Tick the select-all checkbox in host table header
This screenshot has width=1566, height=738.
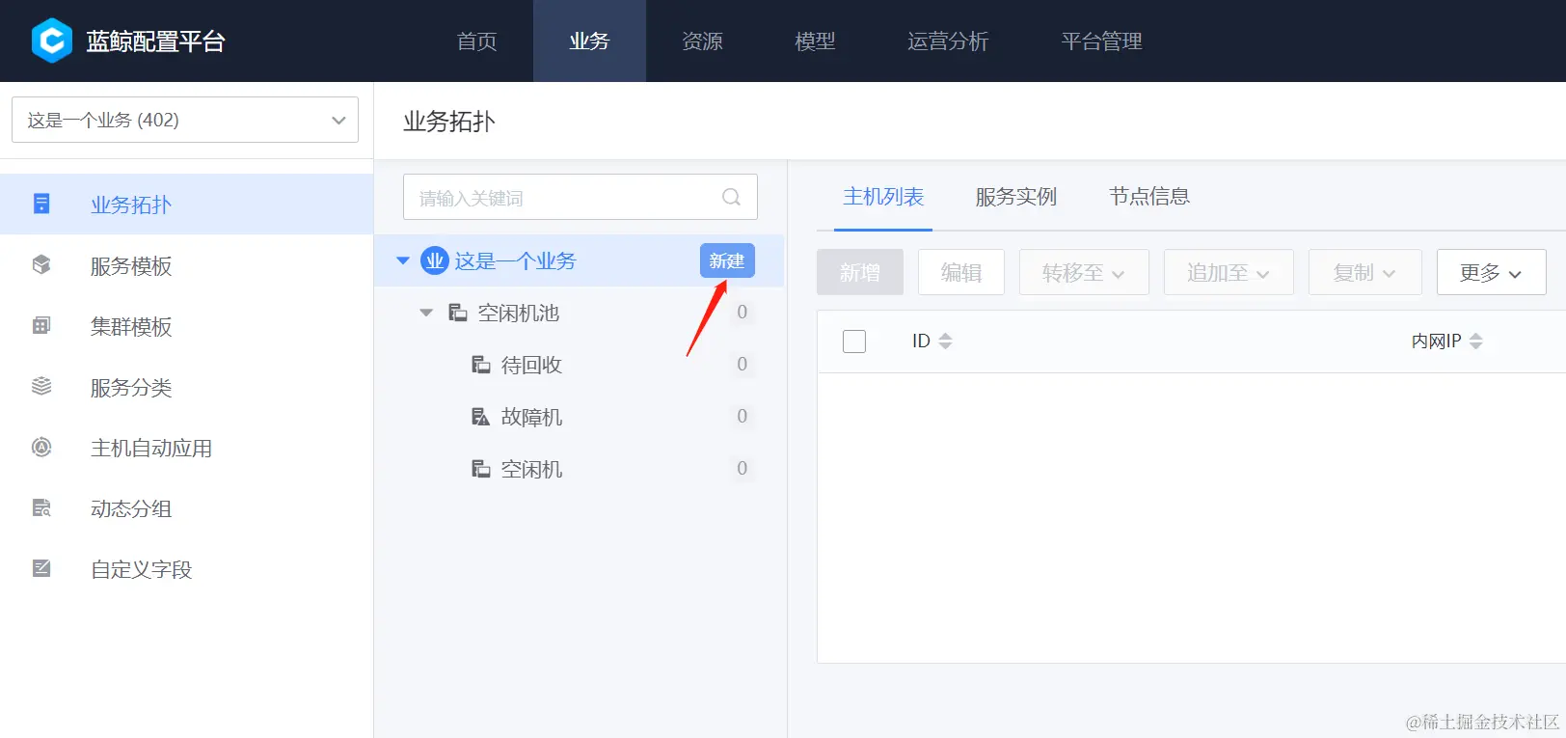pyautogui.click(x=854, y=342)
